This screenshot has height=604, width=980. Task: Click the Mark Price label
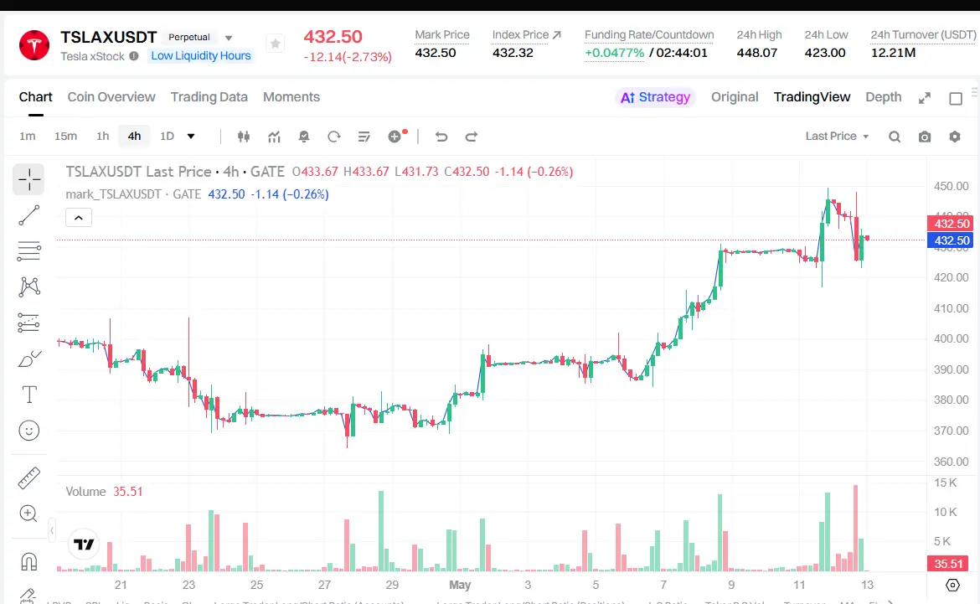(442, 35)
